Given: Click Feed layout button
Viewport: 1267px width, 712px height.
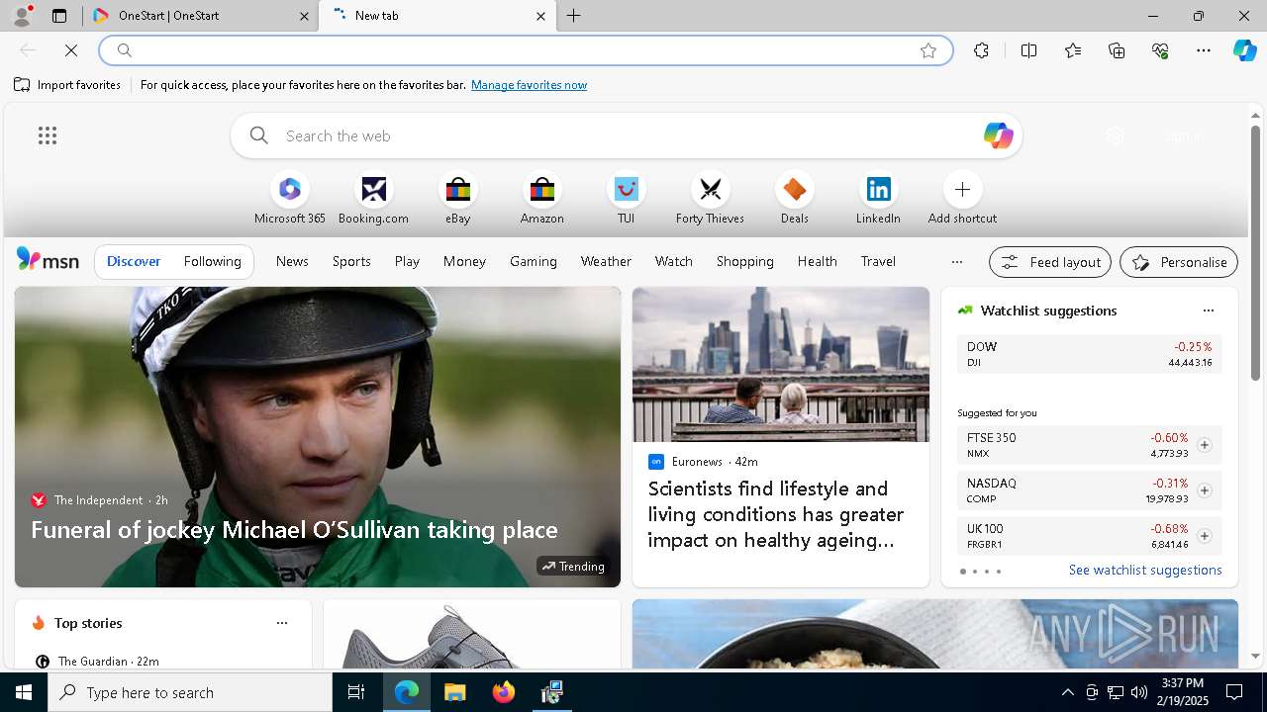Looking at the screenshot, I should click(1050, 262).
